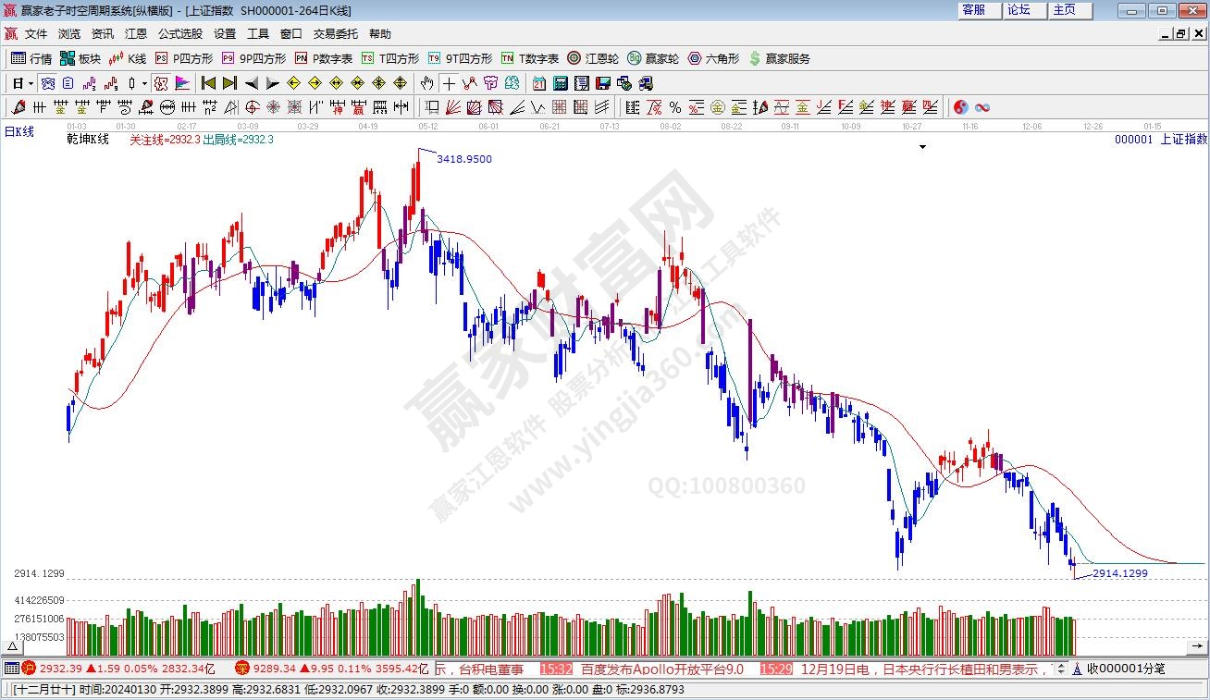The width and height of the screenshot is (1210, 700).
Task: Open the calculator icon in toolbar
Action: (x=560, y=83)
